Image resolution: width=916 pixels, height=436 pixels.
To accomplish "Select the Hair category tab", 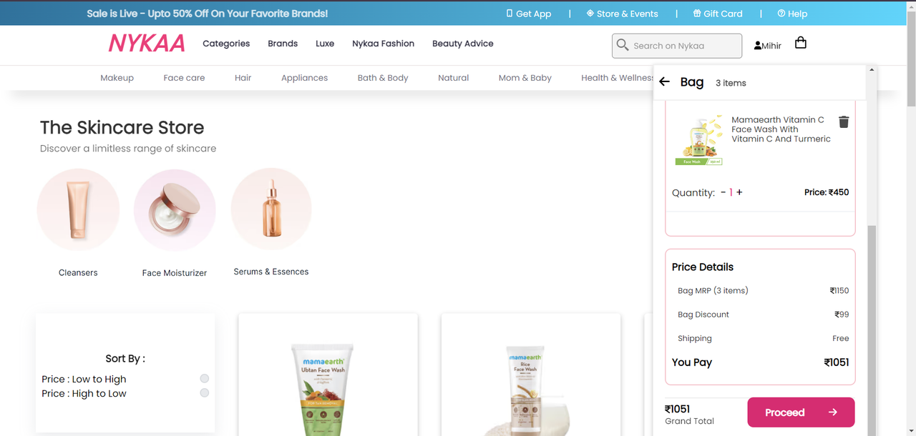I will tap(243, 78).
